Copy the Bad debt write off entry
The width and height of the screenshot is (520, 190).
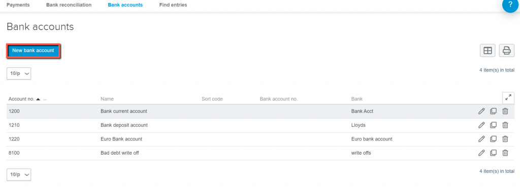click(x=493, y=153)
